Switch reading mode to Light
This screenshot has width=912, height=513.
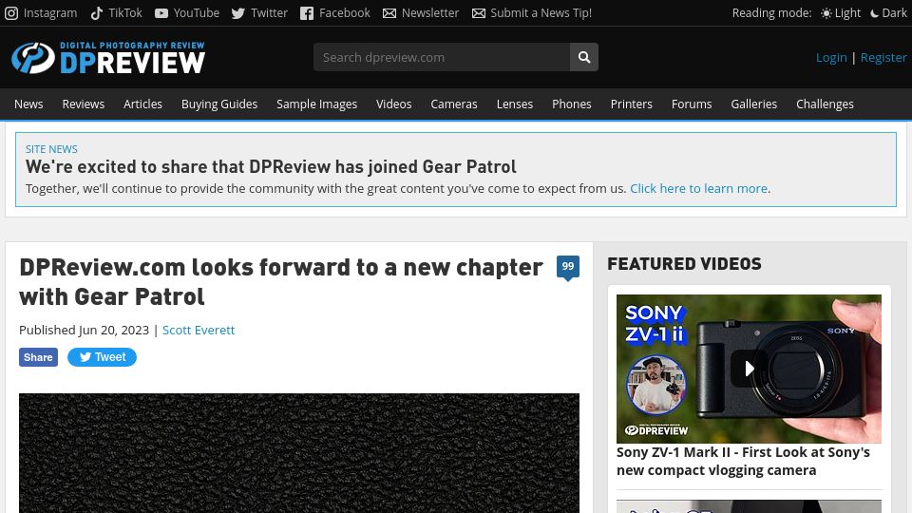(841, 12)
